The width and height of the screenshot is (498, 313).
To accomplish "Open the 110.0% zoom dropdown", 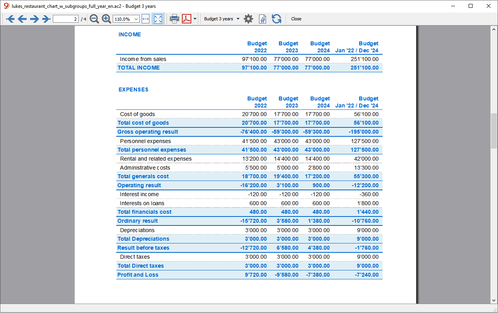I will [x=126, y=19].
